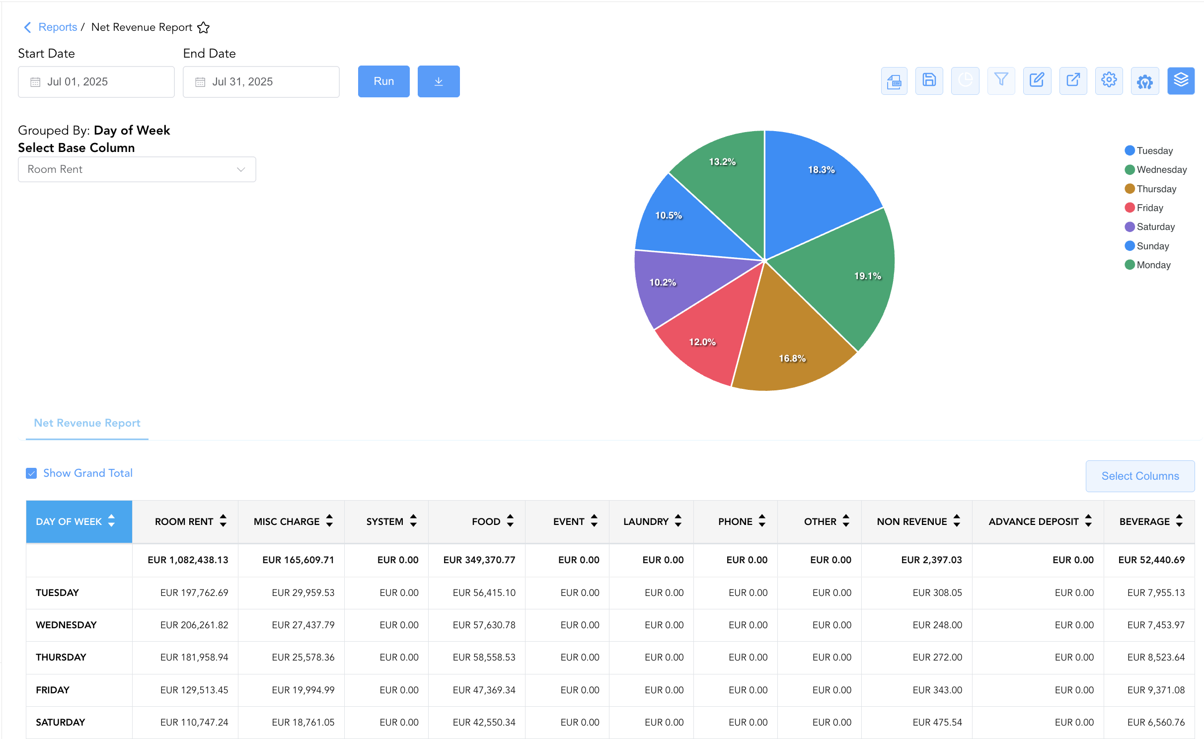Screen dimensions: 1204x739
Task: Open the Room Rent base column dropdown
Action: click(x=137, y=169)
